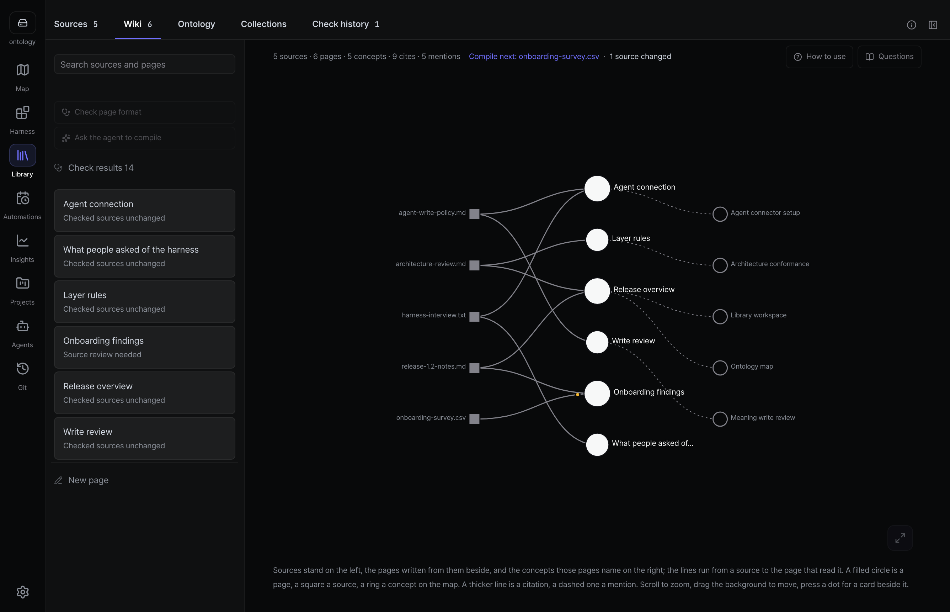The width and height of the screenshot is (950, 612).
Task: Open the Questions button
Action: coord(889,57)
